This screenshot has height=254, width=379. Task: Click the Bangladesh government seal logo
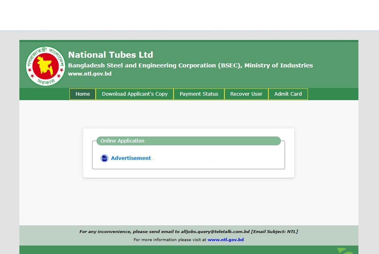coord(46,66)
